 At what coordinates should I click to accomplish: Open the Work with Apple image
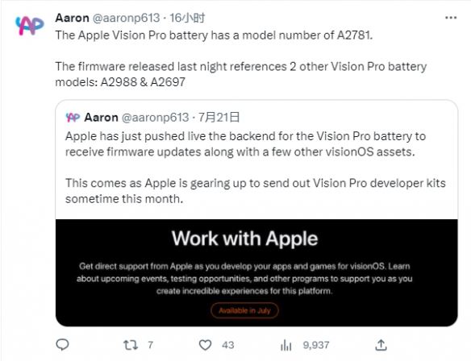tap(256, 273)
